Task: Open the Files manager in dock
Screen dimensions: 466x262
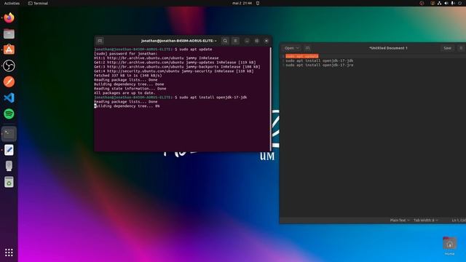Action: click(9, 34)
